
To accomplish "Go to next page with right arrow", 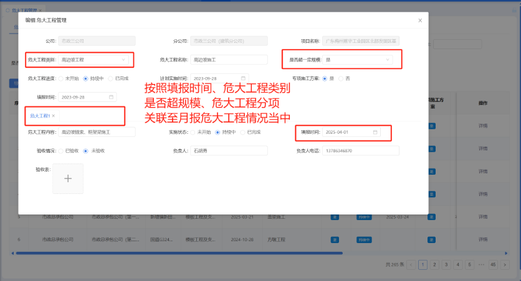I will click(505, 264).
